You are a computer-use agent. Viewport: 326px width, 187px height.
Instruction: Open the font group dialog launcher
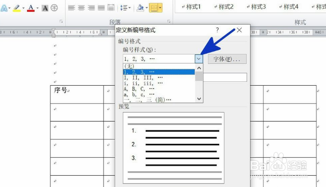tap(61, 21)
